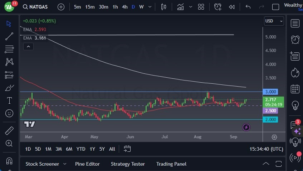Choose the brush drawing tool
Image resolution: width=303 pixels, height=171 pixels.
9,88
